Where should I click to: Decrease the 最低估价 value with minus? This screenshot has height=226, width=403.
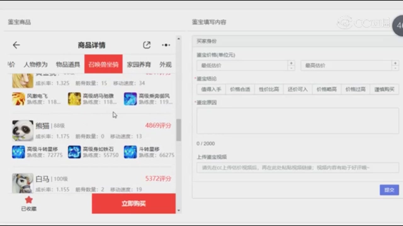point(291,68)
